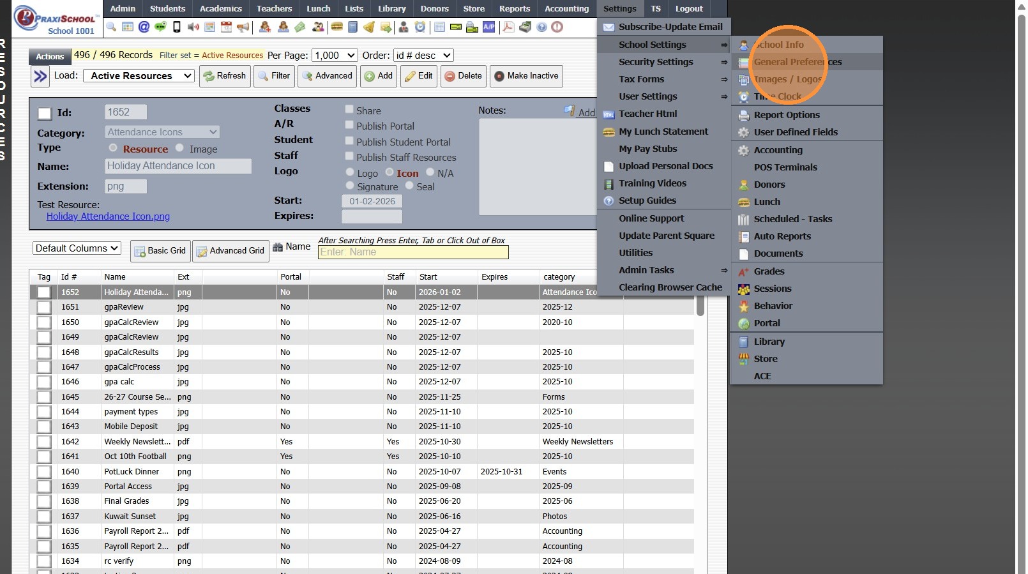Click the A/P accounts payable toolbar icon
The image size is (1028, 574).
click(x=489, y=27)
